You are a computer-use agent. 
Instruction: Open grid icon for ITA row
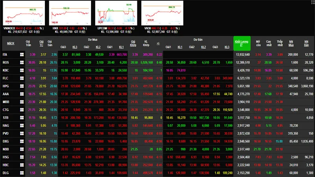[22, 55]
